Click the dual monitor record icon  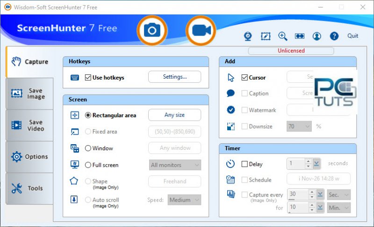tap(300, 37)
